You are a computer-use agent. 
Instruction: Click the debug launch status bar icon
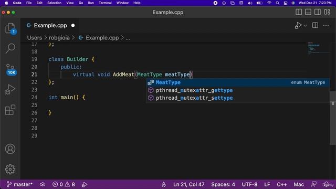[x=85, y=184]
